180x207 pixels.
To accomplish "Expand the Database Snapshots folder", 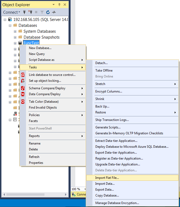I will [x=15, y=37].
